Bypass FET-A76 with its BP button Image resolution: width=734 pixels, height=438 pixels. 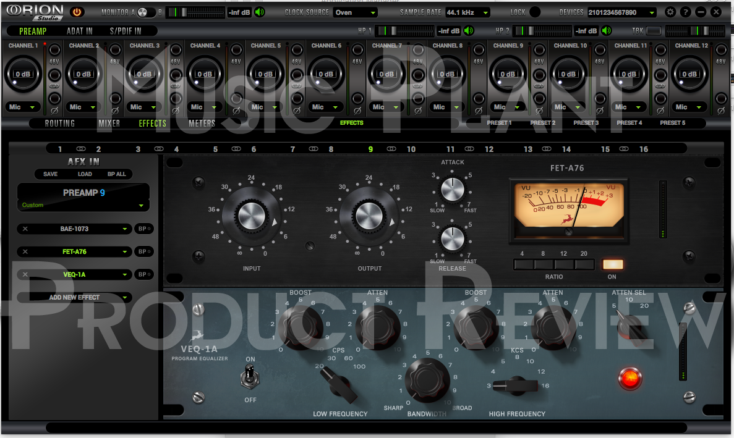[143, 251]
